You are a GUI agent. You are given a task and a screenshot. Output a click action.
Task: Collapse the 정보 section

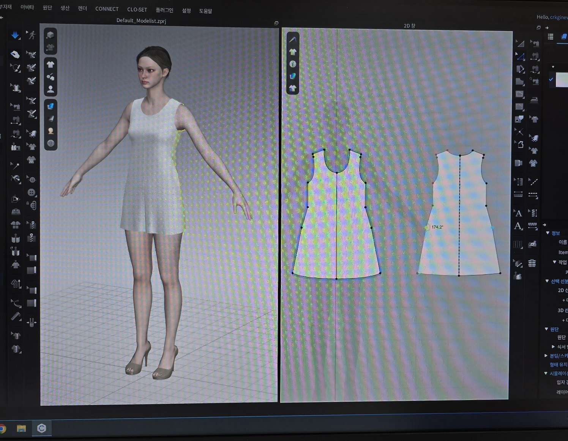click(547, 233)
